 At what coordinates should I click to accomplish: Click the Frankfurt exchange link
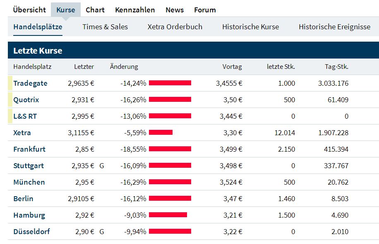(x=29, y=149)
